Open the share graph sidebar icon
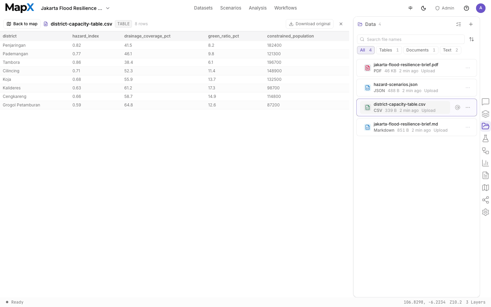491x307 pixels. click(486, 200)
